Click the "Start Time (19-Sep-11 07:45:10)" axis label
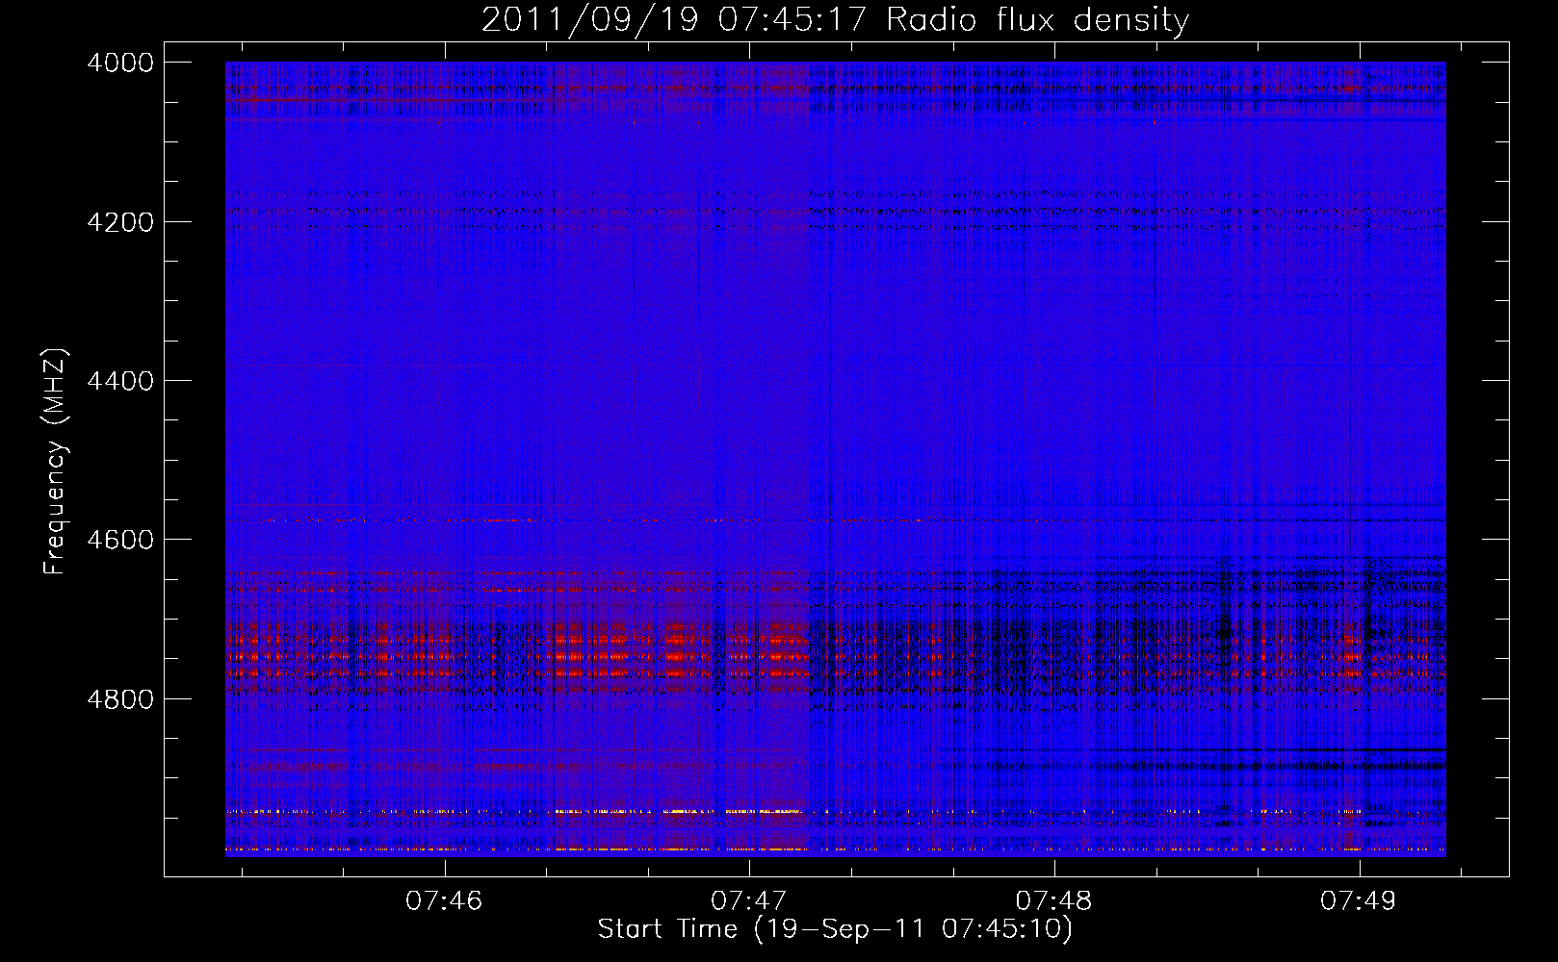This screenshot has width=1558, height=962. point(835,929)
